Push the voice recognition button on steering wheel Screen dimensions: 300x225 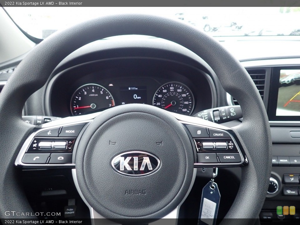[49, 132]
